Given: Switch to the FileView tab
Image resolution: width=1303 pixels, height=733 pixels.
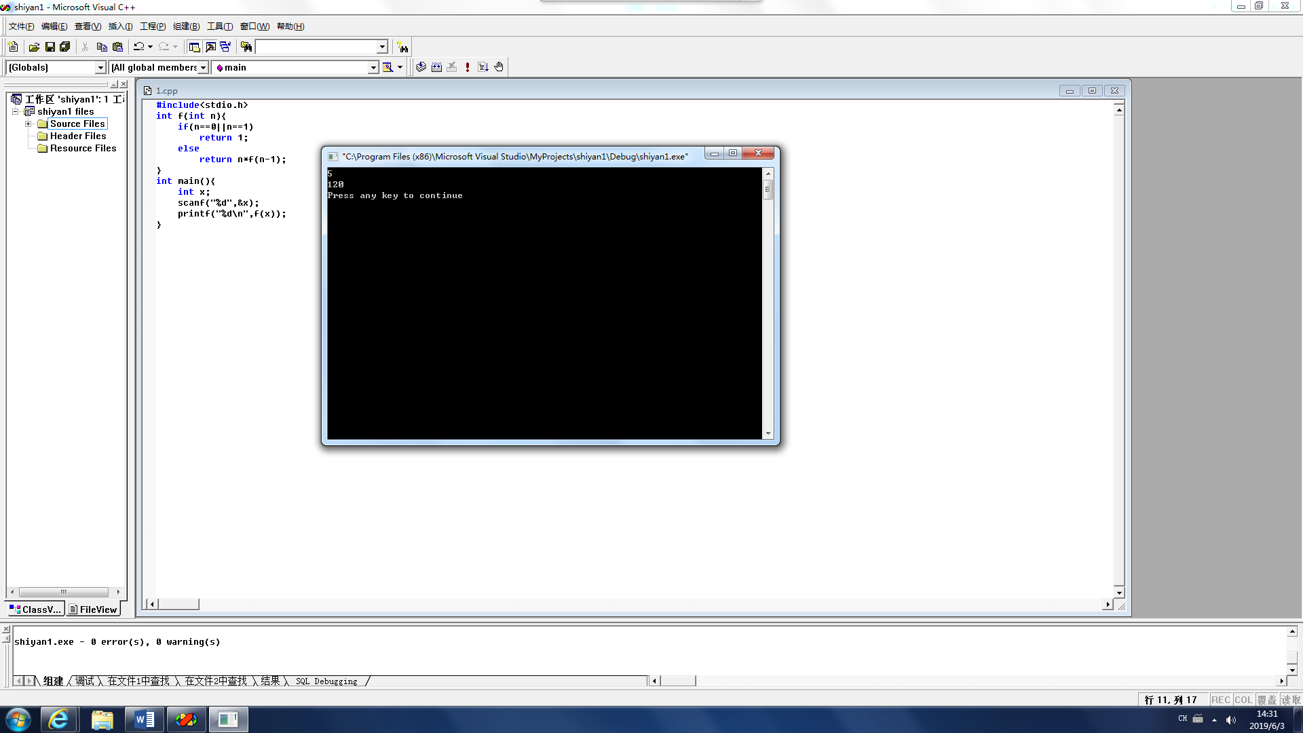Looking at the screenshot, I should click(x=93, y=609).
